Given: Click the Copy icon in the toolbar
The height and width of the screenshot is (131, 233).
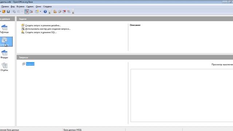Looking at the screenshot, I should click(14, 12).
